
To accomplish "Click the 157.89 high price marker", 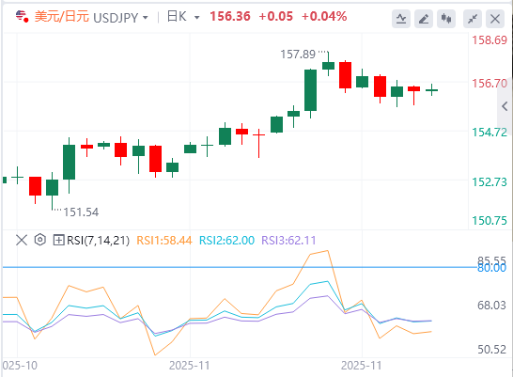I will 298,54.
